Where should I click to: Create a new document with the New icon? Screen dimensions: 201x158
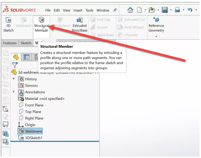[x=139, y=10]
